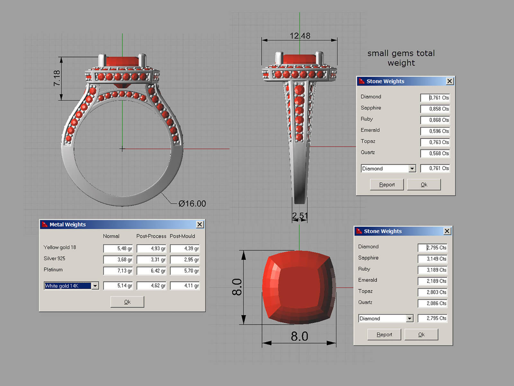Close the upper Stone Weights dialog
This screenshot has height=386, width=514.
point(449,81)
